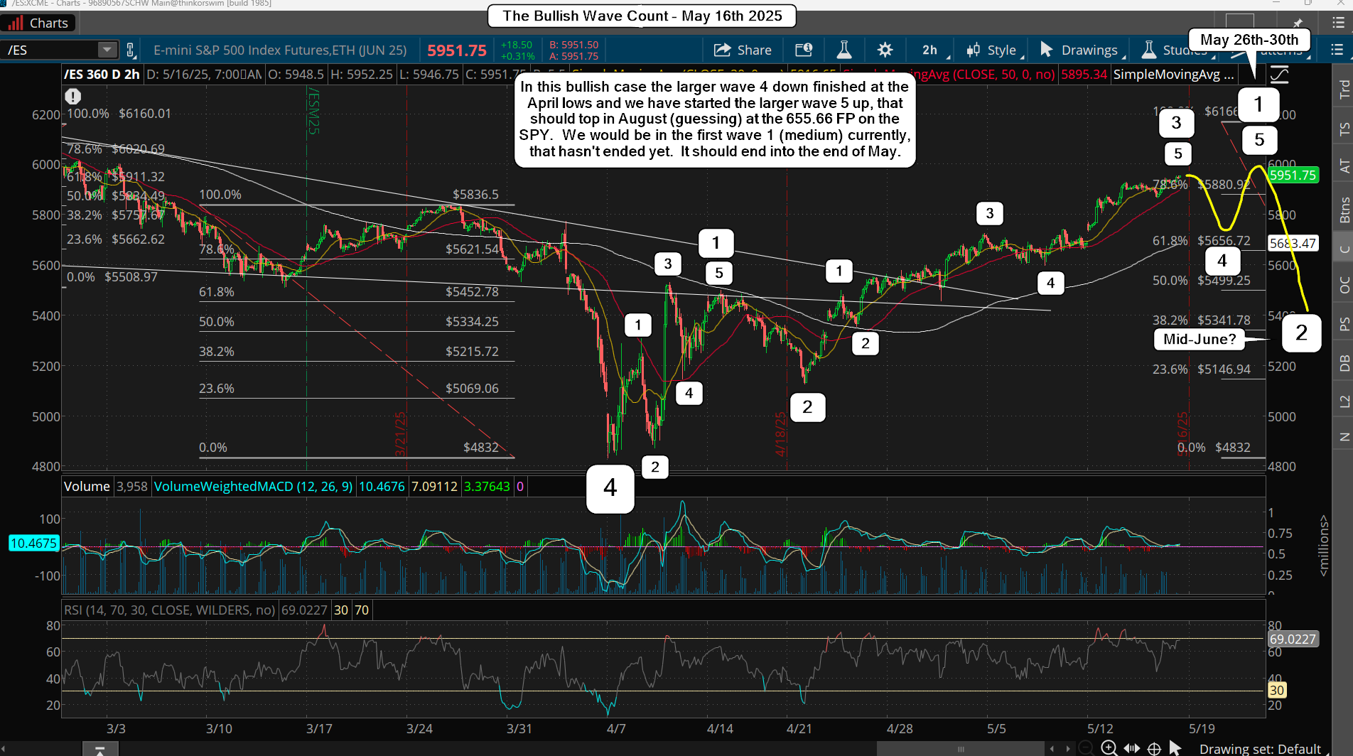Open the L2 sidebar tab
The width and height of the screenshot is (1353, 756).
1344,401
